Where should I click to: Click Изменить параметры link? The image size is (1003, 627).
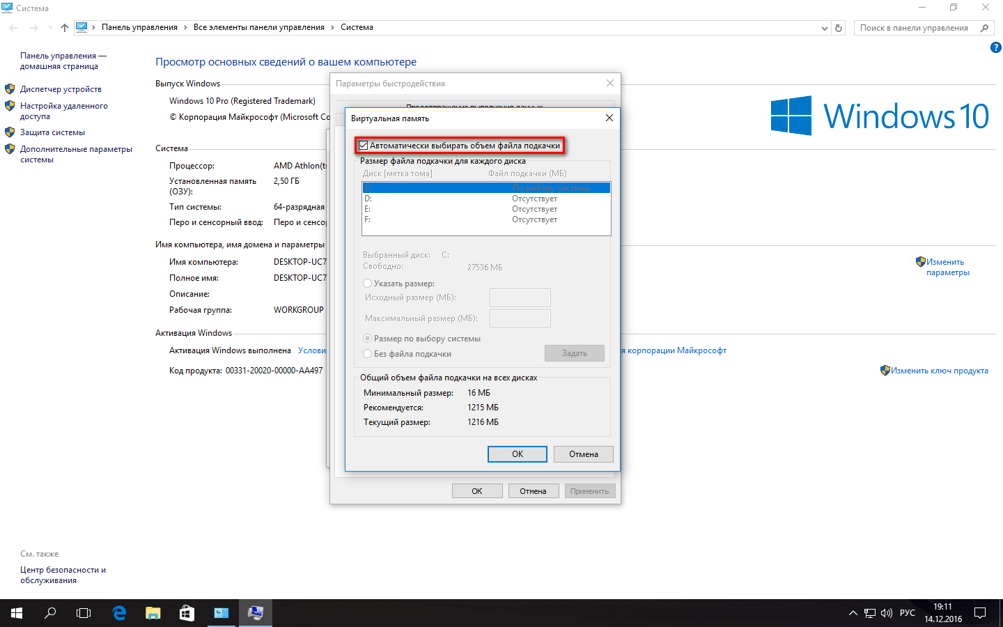click(x=947, y=267)
